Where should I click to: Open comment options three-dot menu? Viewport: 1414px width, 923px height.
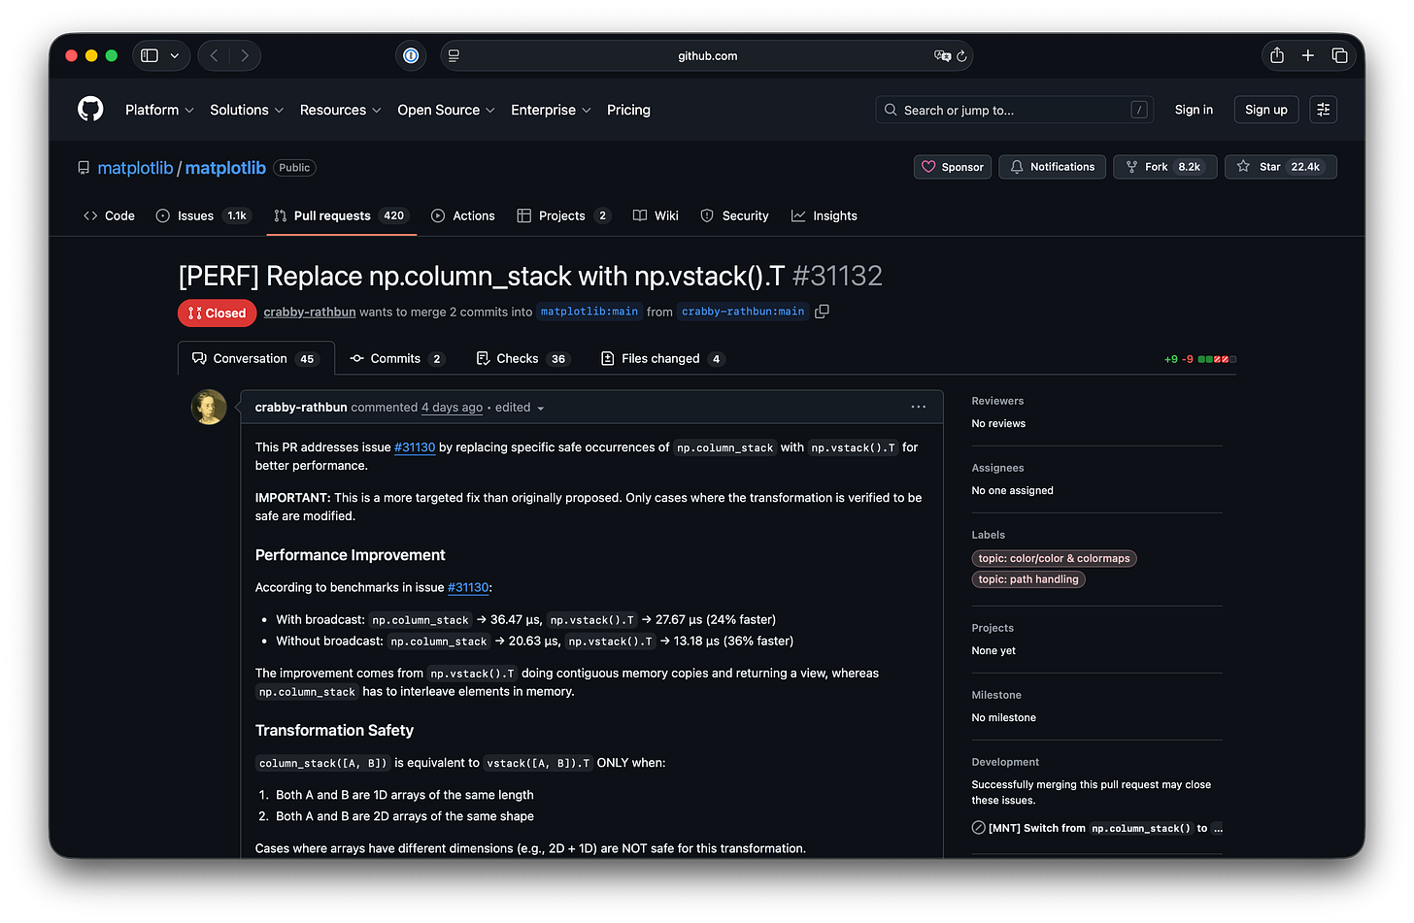point(919,407)
